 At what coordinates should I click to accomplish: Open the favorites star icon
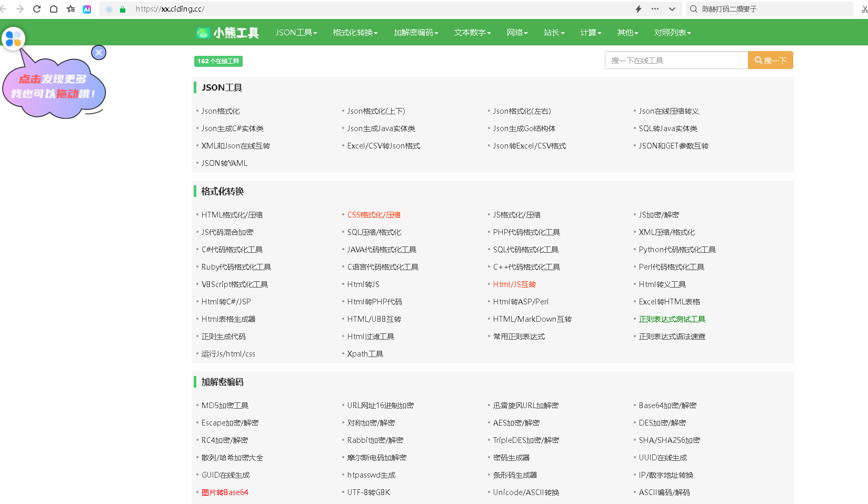(71, 9)
